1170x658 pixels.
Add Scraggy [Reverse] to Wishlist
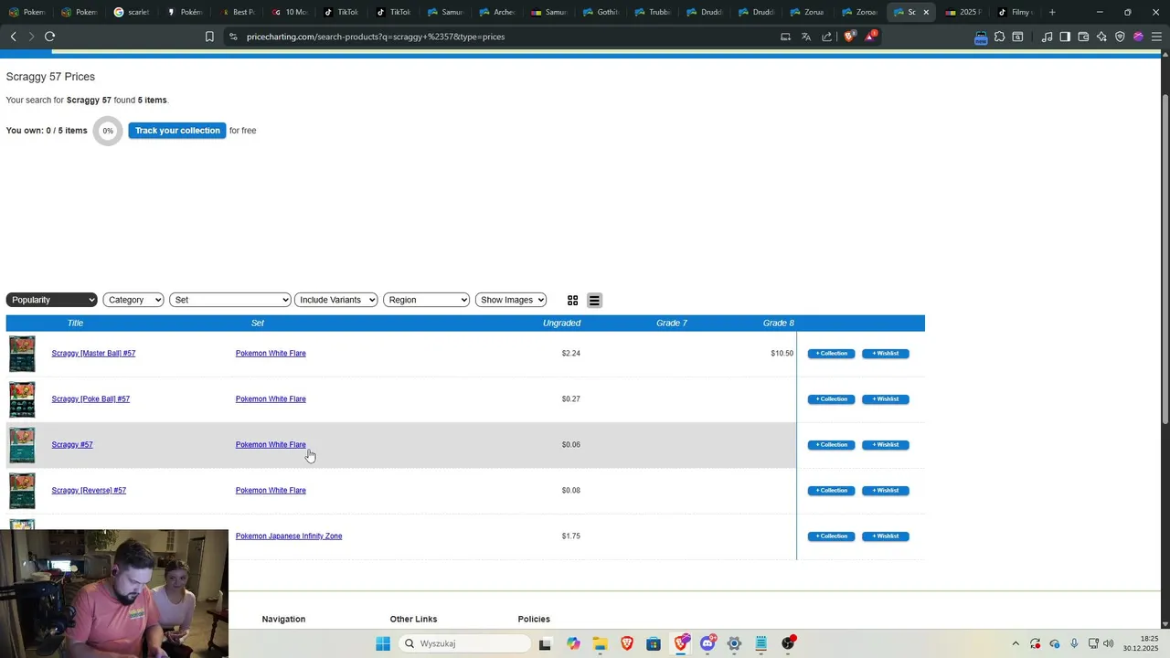886,491
